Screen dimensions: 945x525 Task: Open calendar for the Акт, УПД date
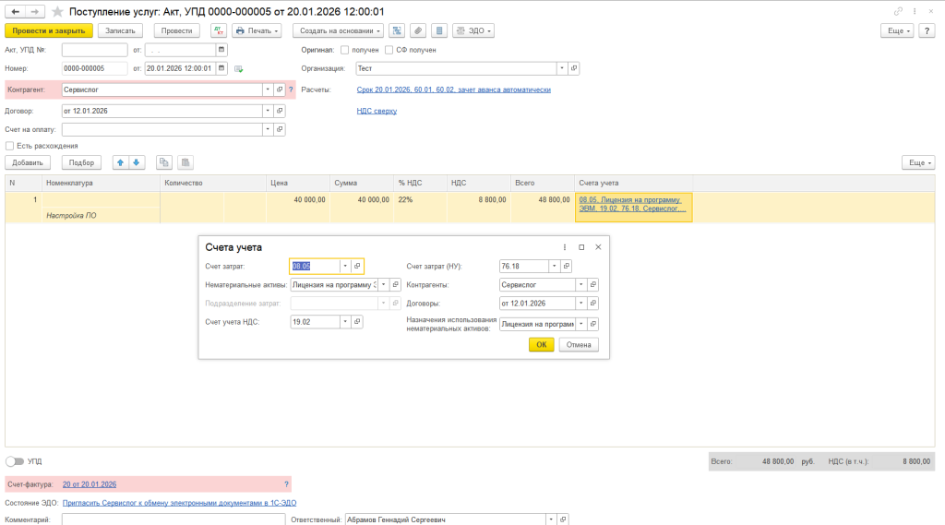pyautogui.click(x=221, y=50)
